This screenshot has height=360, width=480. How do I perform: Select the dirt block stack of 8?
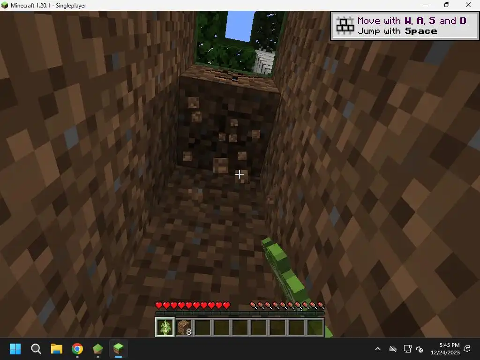click(184, 327)
